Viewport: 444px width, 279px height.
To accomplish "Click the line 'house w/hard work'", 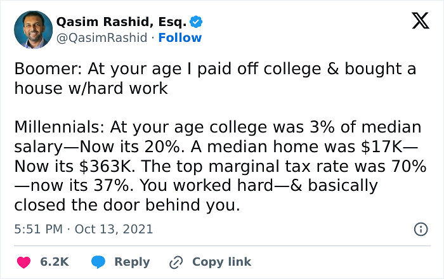I will [91, 88].
